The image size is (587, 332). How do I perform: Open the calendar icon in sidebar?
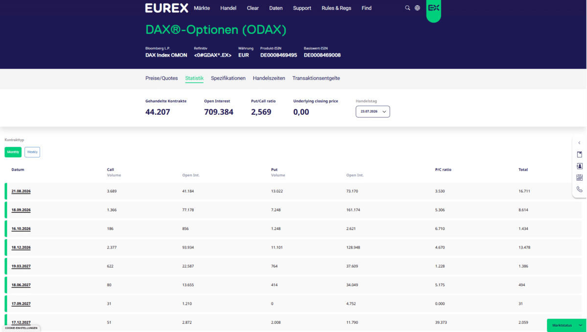tap(580, 178)
